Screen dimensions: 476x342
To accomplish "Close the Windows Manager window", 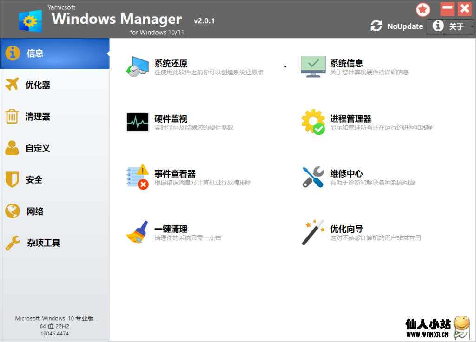I will point(465,9).
